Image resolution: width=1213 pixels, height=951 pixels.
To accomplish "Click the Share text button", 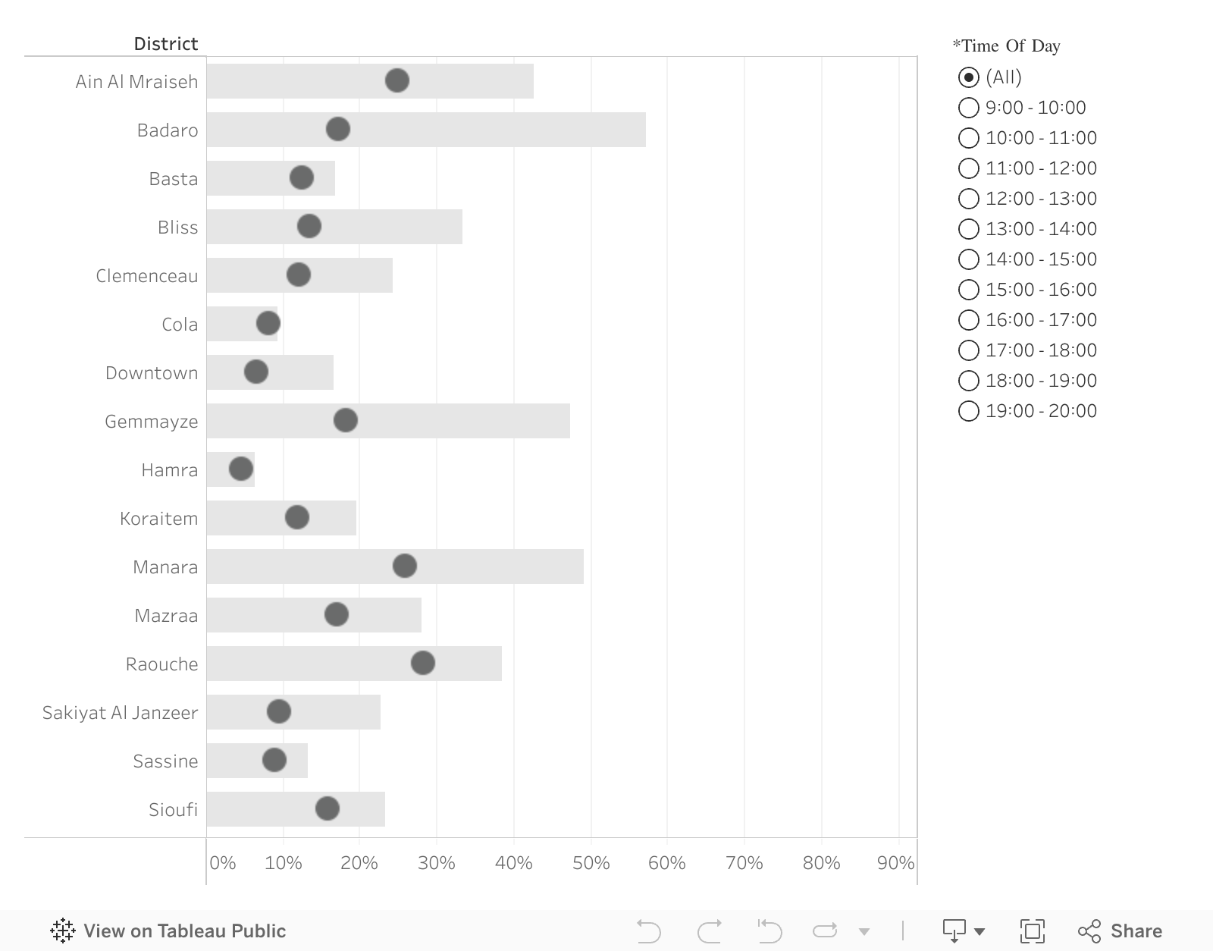I will point(1136,931).
